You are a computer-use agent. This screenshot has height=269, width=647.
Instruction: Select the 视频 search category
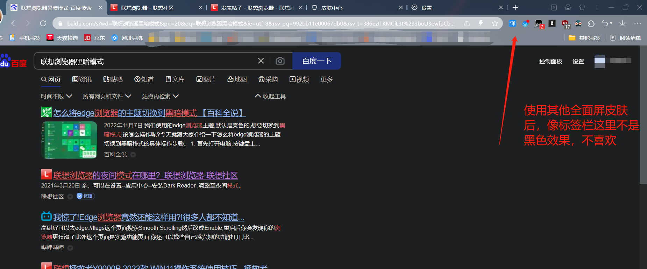299,79
